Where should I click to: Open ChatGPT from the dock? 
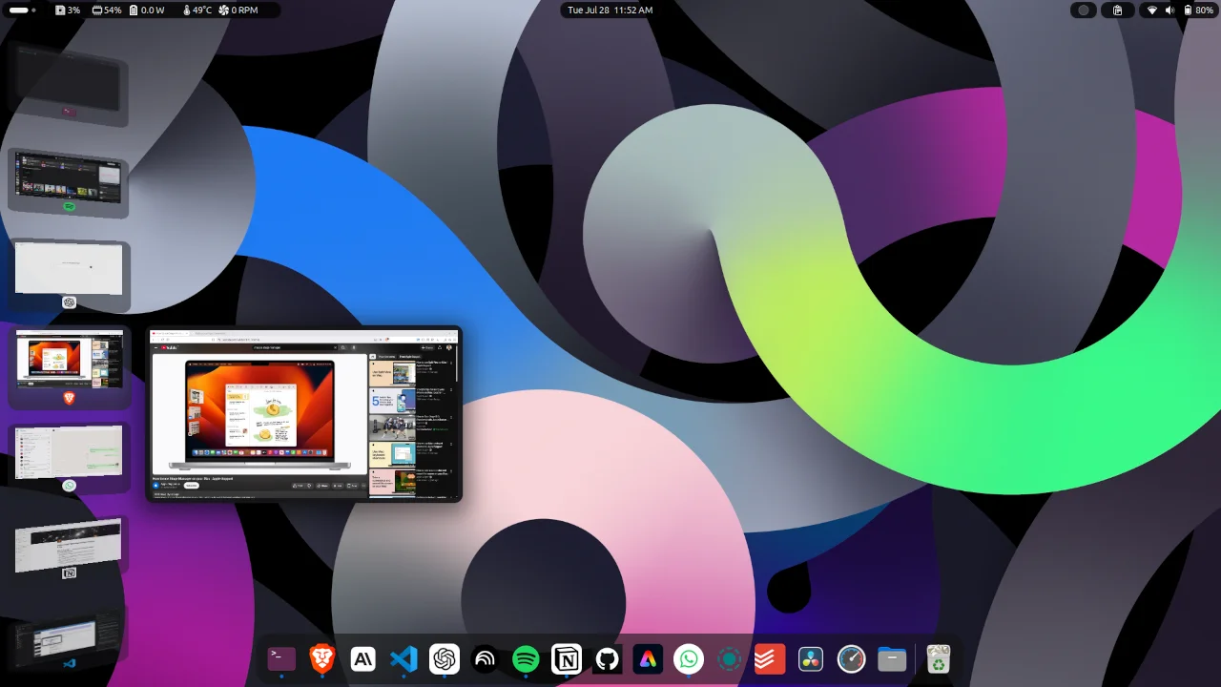point(445,658)
